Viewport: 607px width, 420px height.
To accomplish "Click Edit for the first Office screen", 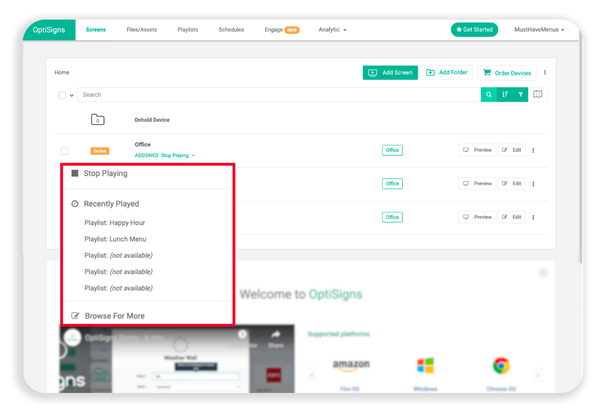I will 512,150.
